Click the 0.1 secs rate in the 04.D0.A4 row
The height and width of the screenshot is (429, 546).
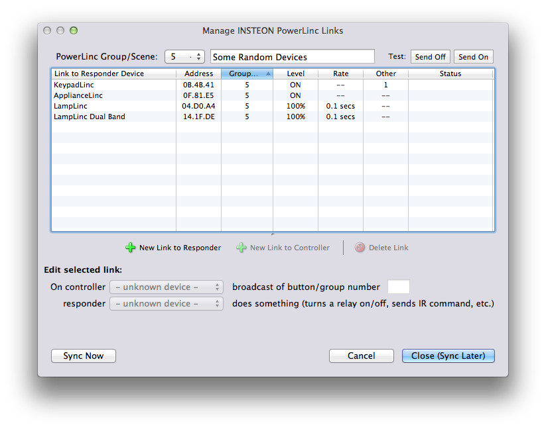click(340, 106)
